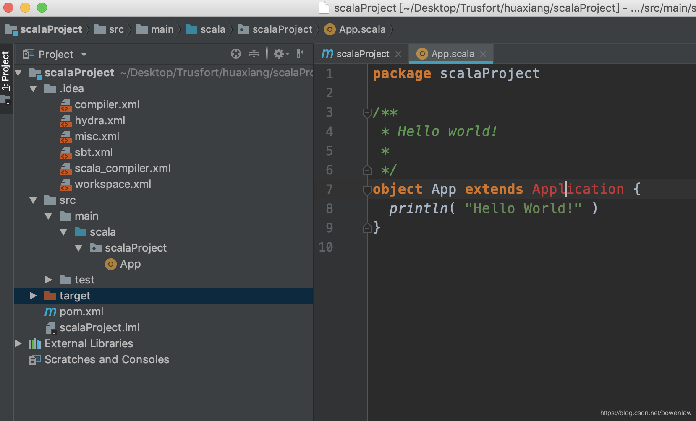Screen dimensions: 696x421
Task: Select hydra.xml in the tree
Action: point(100,120)
